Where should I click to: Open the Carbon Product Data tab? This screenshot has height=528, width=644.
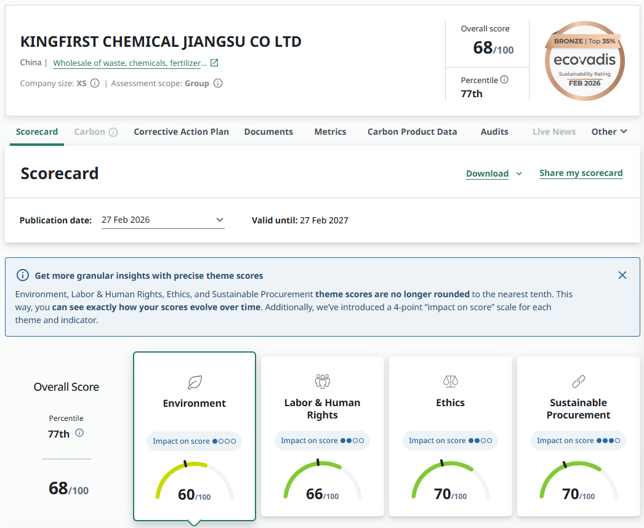[x=412, y=132]
